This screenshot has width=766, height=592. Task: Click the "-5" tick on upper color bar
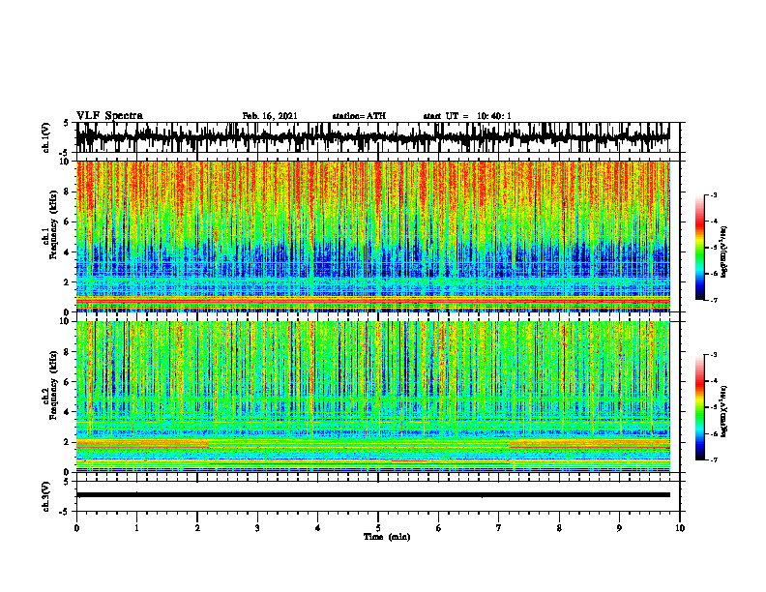(x=714, y=248)
